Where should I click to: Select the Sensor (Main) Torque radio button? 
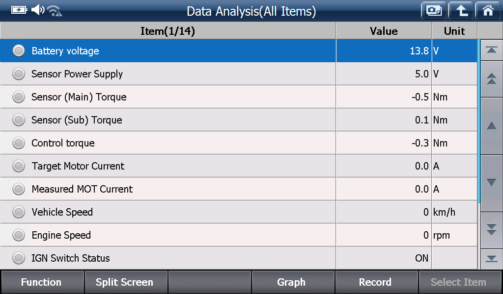point(19,97)
